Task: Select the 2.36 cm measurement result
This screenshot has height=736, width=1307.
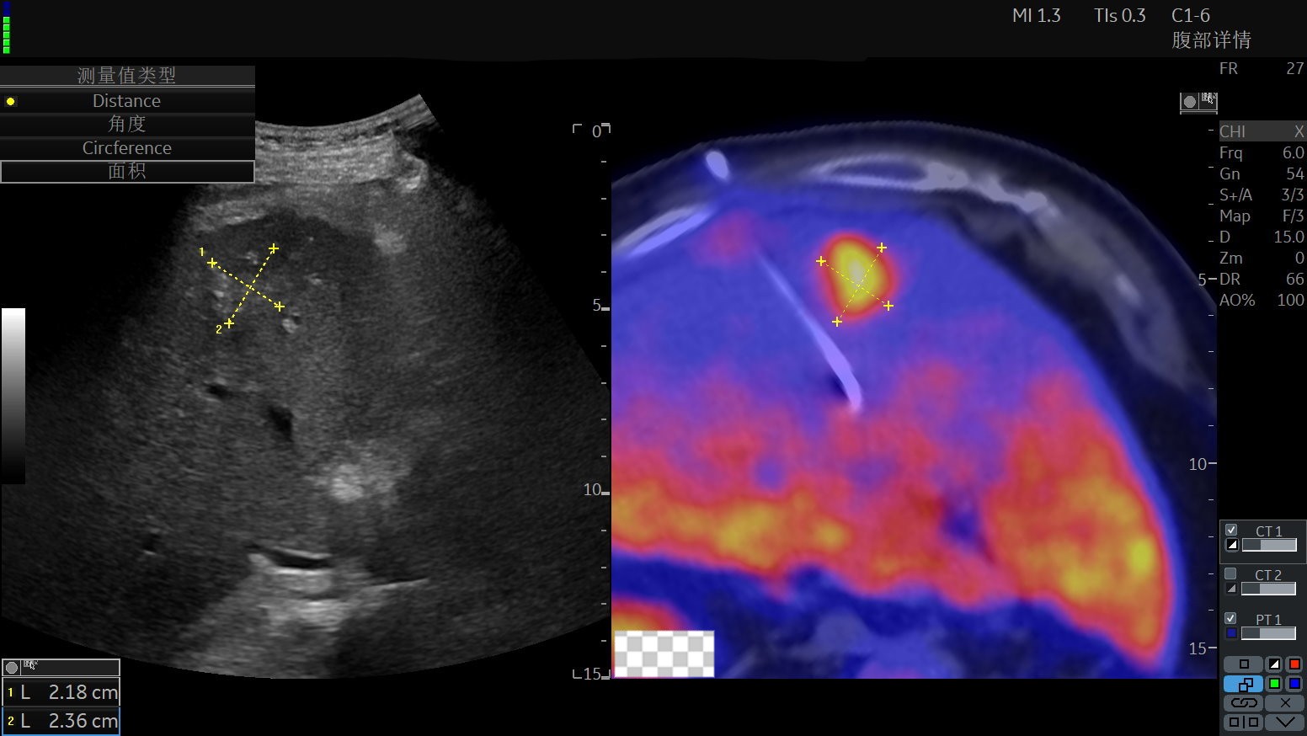Action: 61,721
